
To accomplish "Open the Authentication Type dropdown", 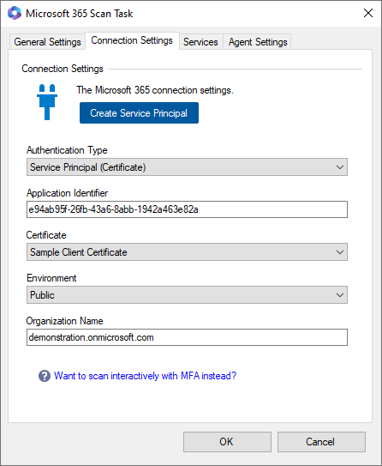I will point(187,167).
